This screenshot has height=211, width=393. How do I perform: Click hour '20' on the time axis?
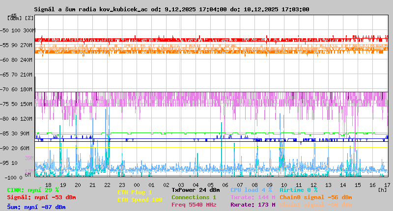pyautogui.click(x=78, y=185)
